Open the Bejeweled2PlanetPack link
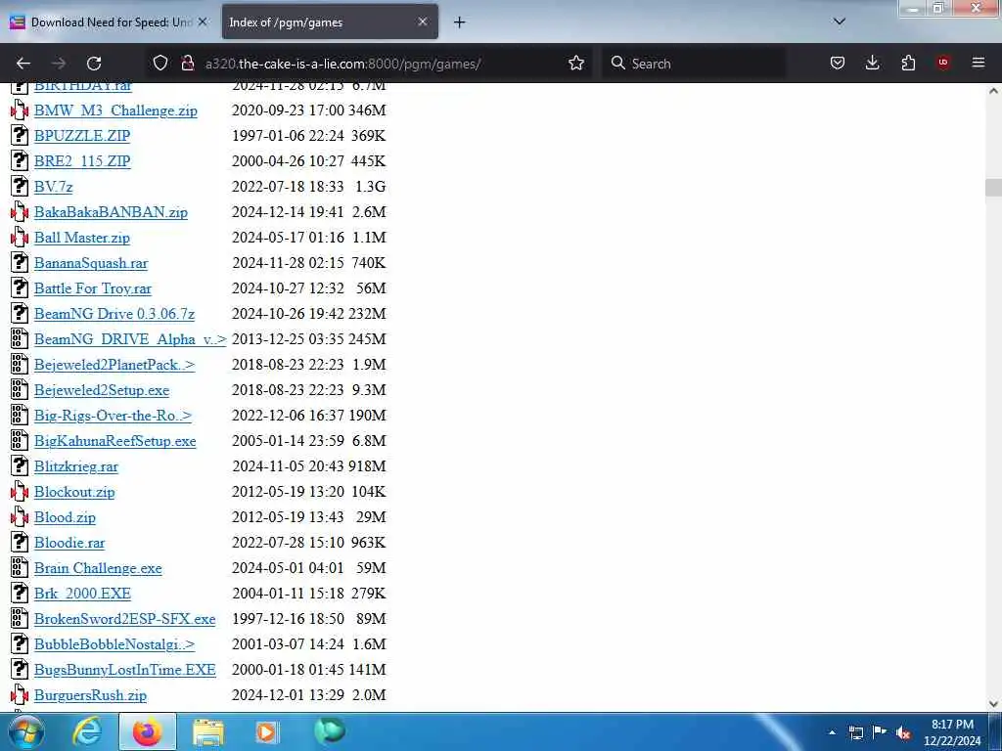 pyautogui.click(x=114, y=365)
